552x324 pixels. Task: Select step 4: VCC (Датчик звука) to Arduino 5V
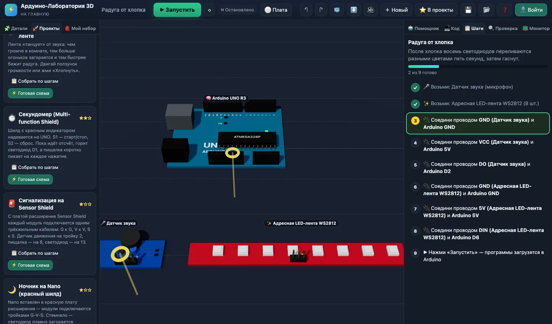[477, 146]
